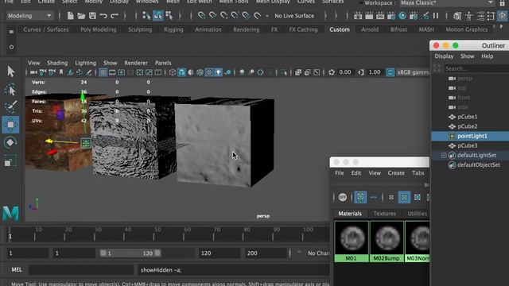Click the Outliner search field
This screenshot has width=509, height=286.
[x=476, y=69]
